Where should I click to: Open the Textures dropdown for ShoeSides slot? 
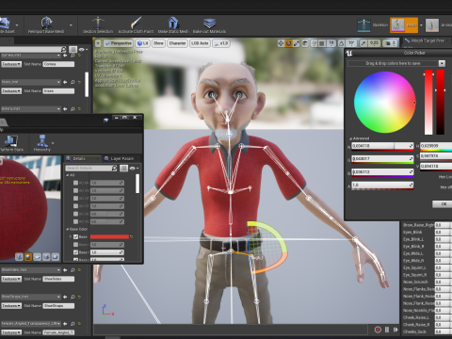[11, 279]
